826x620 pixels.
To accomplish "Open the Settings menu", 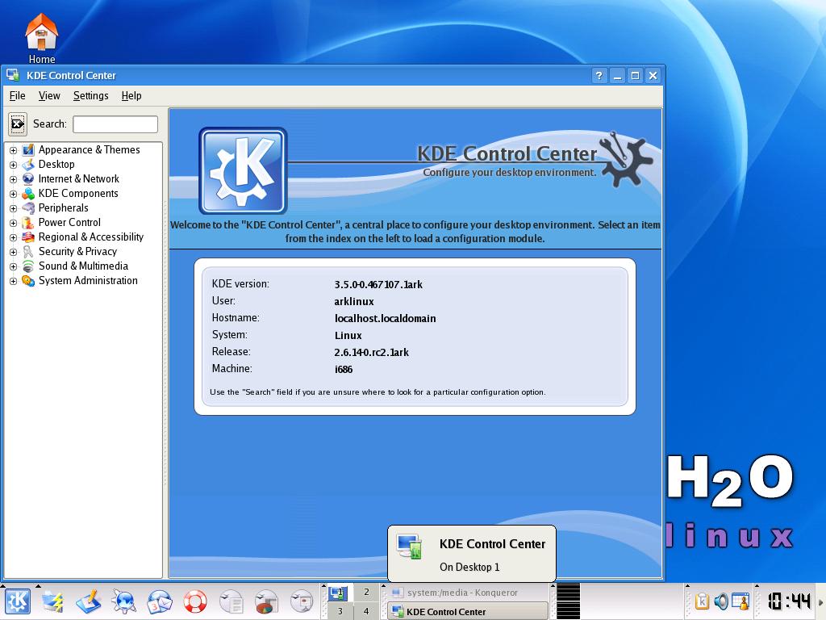I will (90, 95).
